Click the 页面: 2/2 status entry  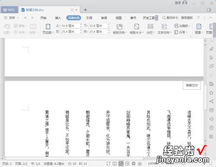(x=21, y=164)
